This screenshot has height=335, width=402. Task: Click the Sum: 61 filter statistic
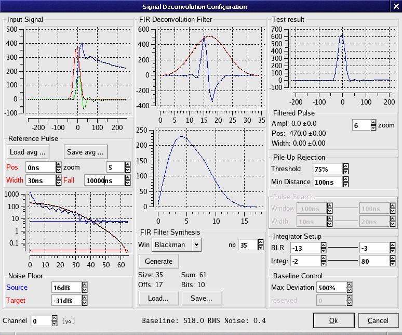[194, 275]
